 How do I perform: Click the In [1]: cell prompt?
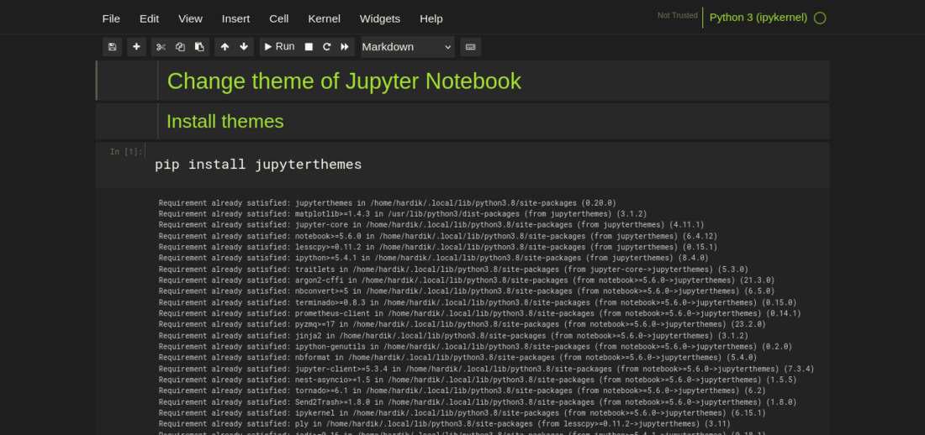coord(125,151)
